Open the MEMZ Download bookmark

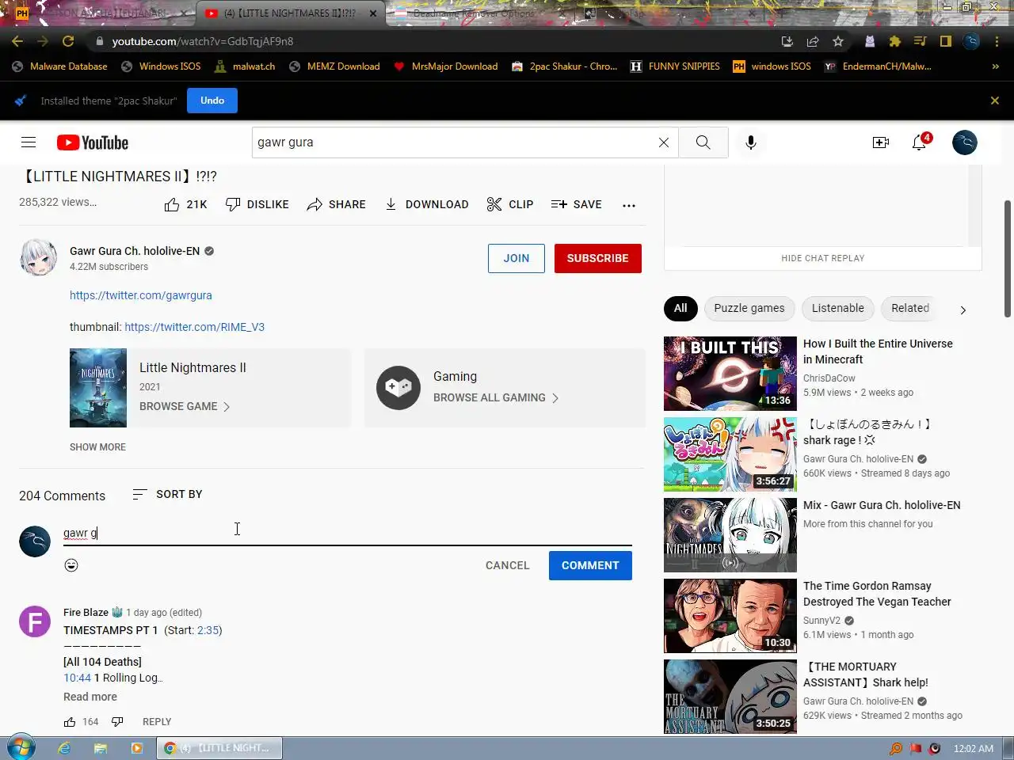[x=334, y=66]
